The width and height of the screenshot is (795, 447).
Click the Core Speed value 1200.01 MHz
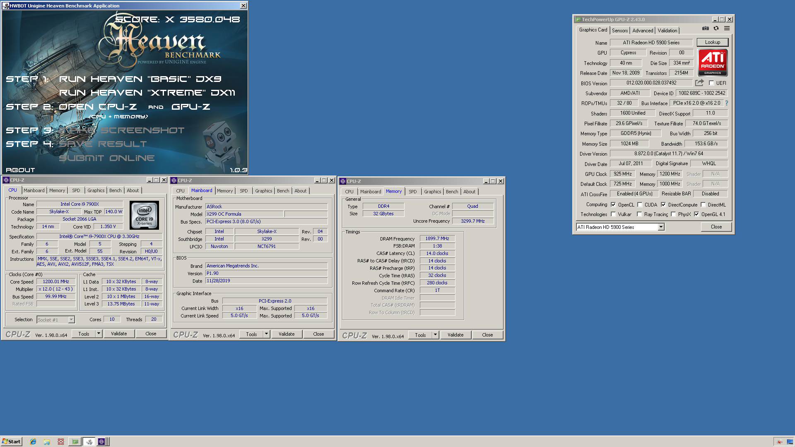tap(56, 281)
